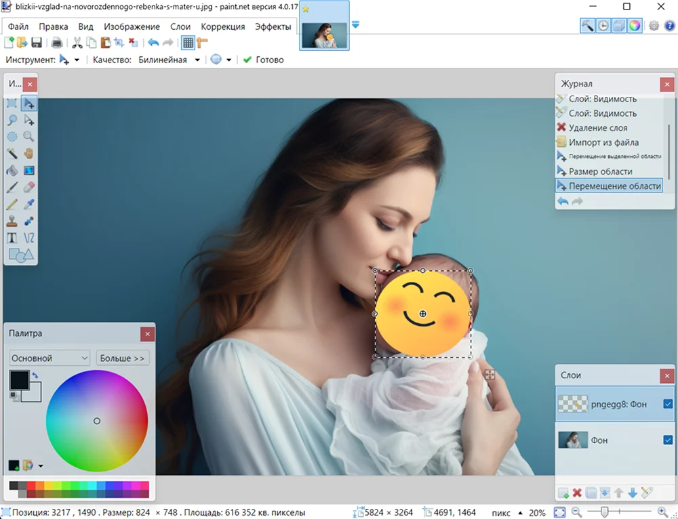678x519 pixels.
Task: Click the Больше >> button
Action: click(x=122, y=358)
